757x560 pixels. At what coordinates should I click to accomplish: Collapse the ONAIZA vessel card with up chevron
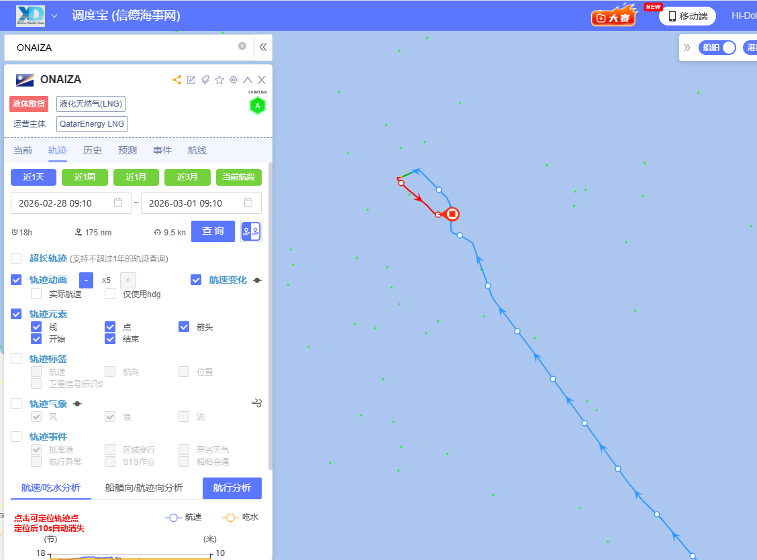[x=248, y=80]
